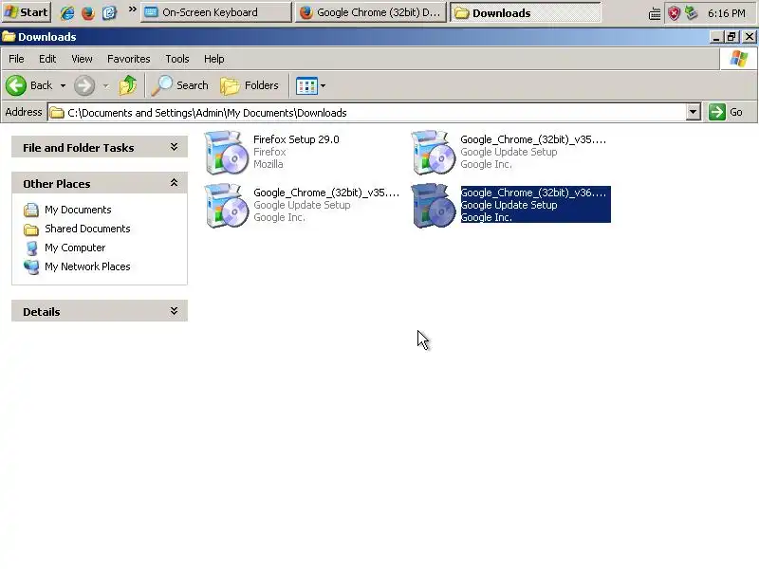Click the Firefox Setup 29.0 file name
The height and width of the screenshot is (569, 759).
coord(296,139)
